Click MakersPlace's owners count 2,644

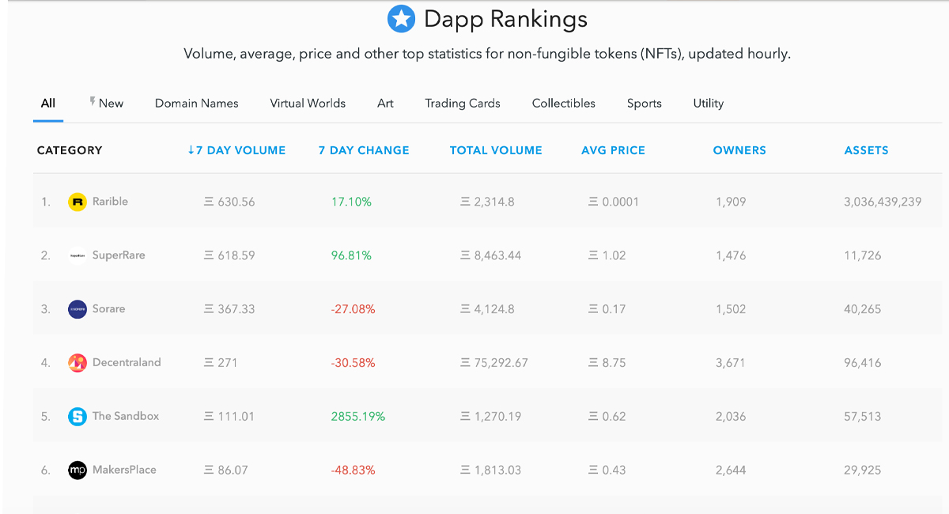(x=731, y=470)
